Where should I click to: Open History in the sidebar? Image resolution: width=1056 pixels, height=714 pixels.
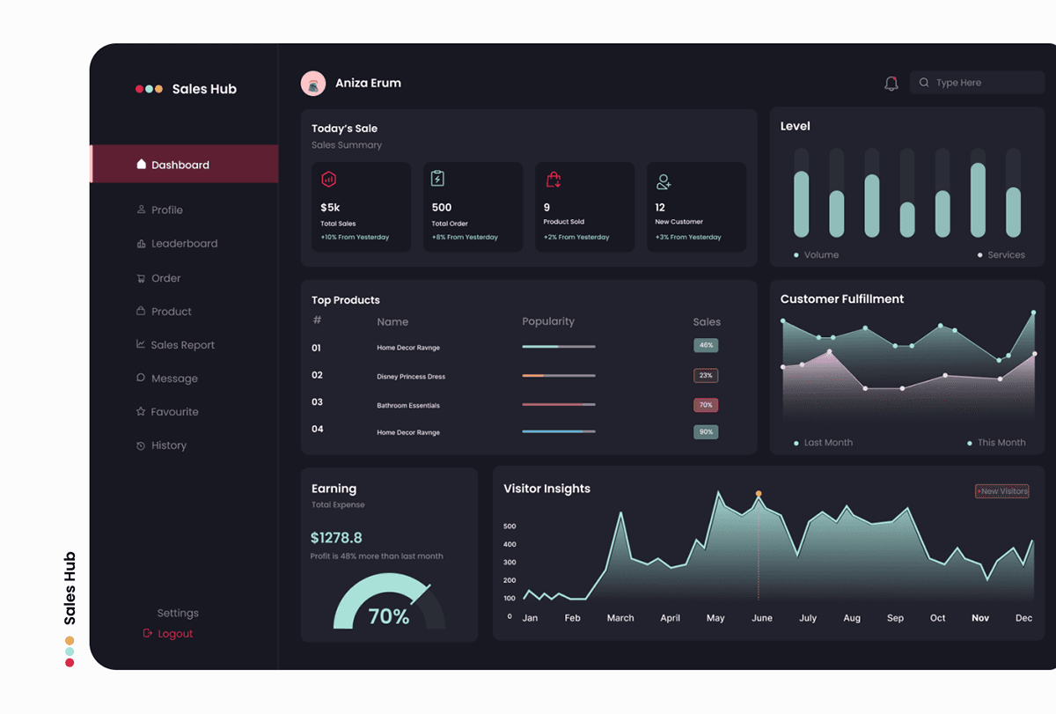tap(169, 445)
